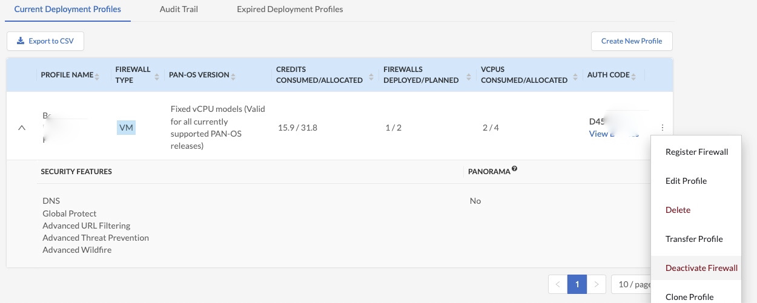Open the Expired Deployment Profiles tab

coord(289,10)
